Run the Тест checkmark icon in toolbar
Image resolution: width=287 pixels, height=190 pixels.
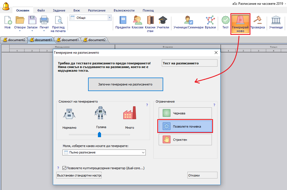pos(225,21)
